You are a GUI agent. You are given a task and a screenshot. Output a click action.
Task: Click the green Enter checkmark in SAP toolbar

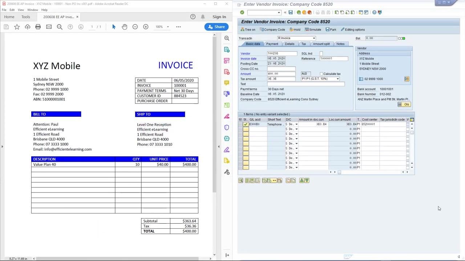242,12
